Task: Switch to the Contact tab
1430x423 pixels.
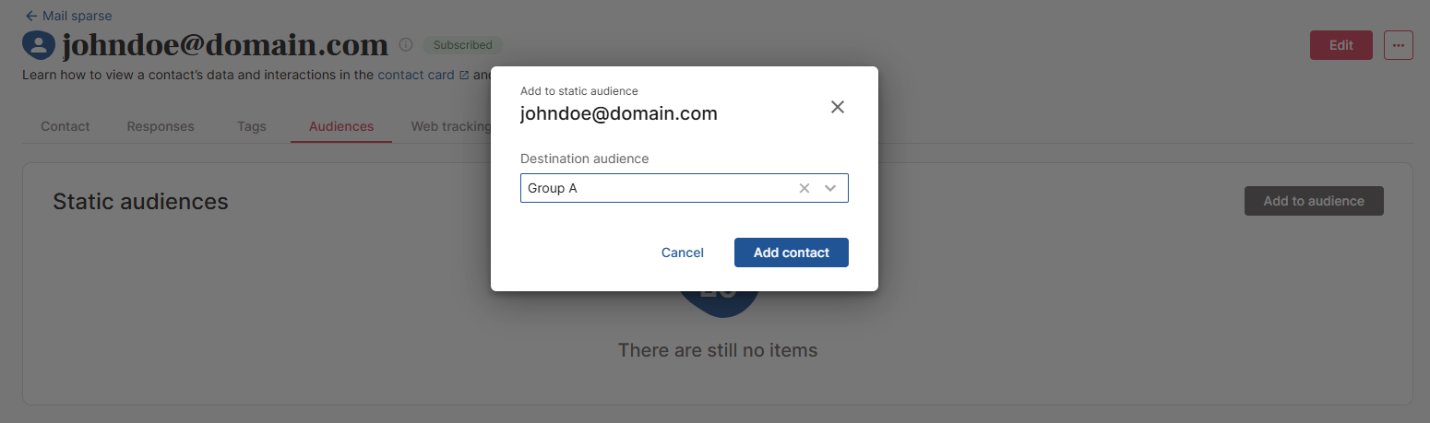Action: (66, 126)
